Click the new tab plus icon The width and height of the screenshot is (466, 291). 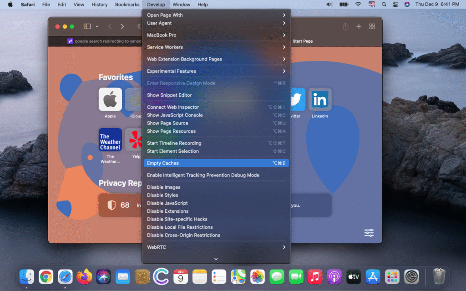tap(359, 27)
